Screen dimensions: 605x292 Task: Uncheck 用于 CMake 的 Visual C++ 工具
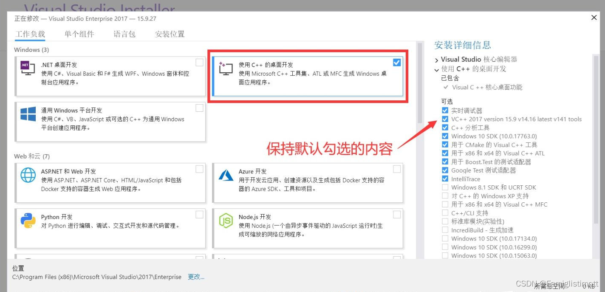tap(445, 145)
